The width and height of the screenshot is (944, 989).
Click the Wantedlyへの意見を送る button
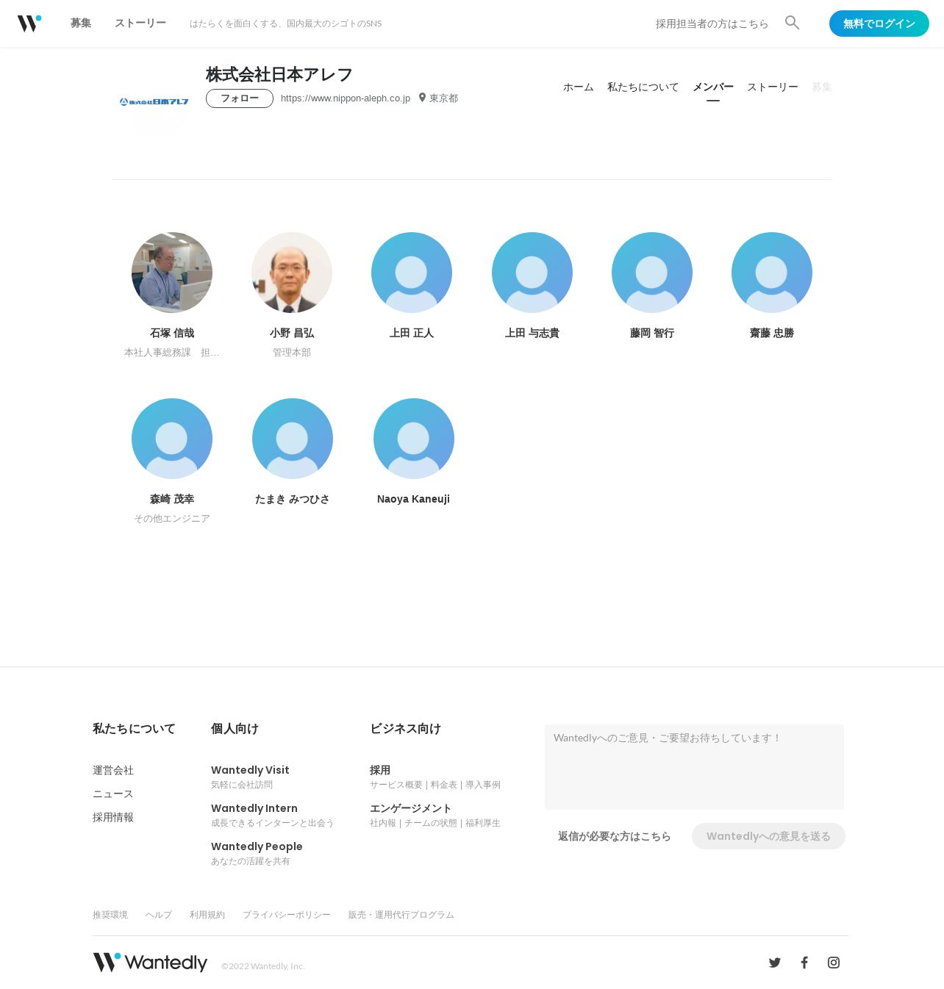coord(768,836)
